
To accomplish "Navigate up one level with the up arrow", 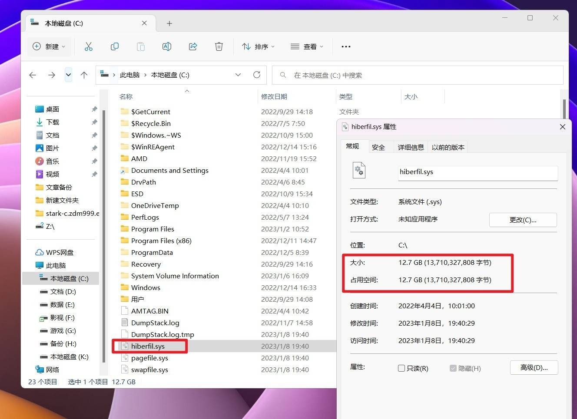I will tap(84, 75).
